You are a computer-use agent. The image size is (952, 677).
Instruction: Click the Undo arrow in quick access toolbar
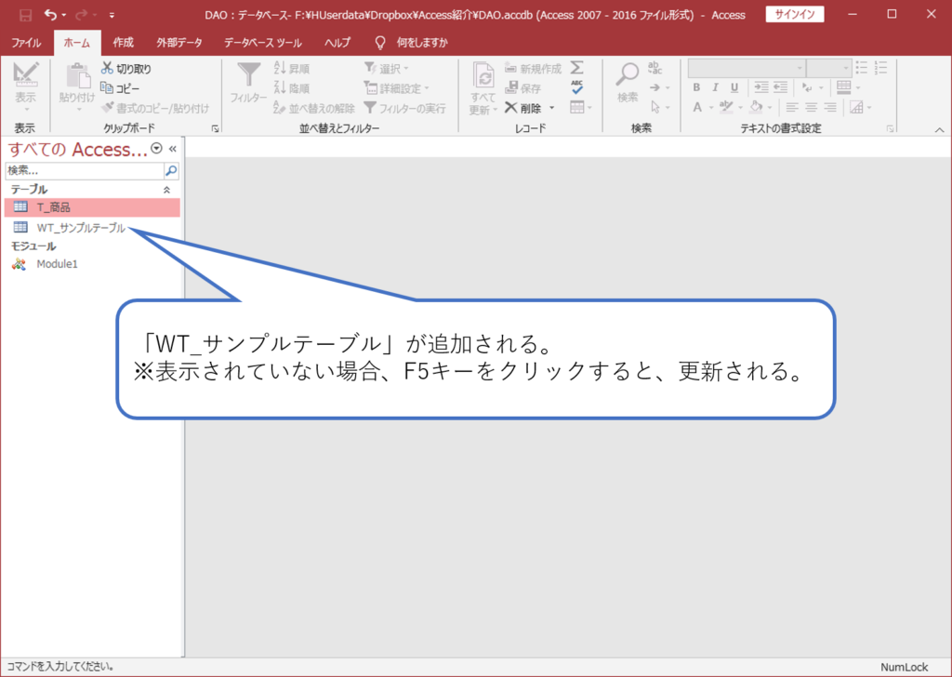click(51, 15)
